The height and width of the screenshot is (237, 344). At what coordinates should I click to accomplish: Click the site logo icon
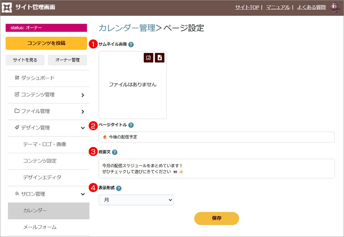(7, 7)
